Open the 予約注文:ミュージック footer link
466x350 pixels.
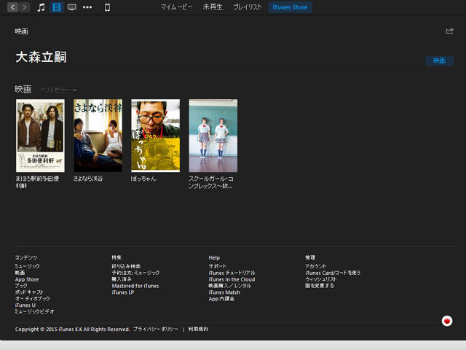[135, 273]
